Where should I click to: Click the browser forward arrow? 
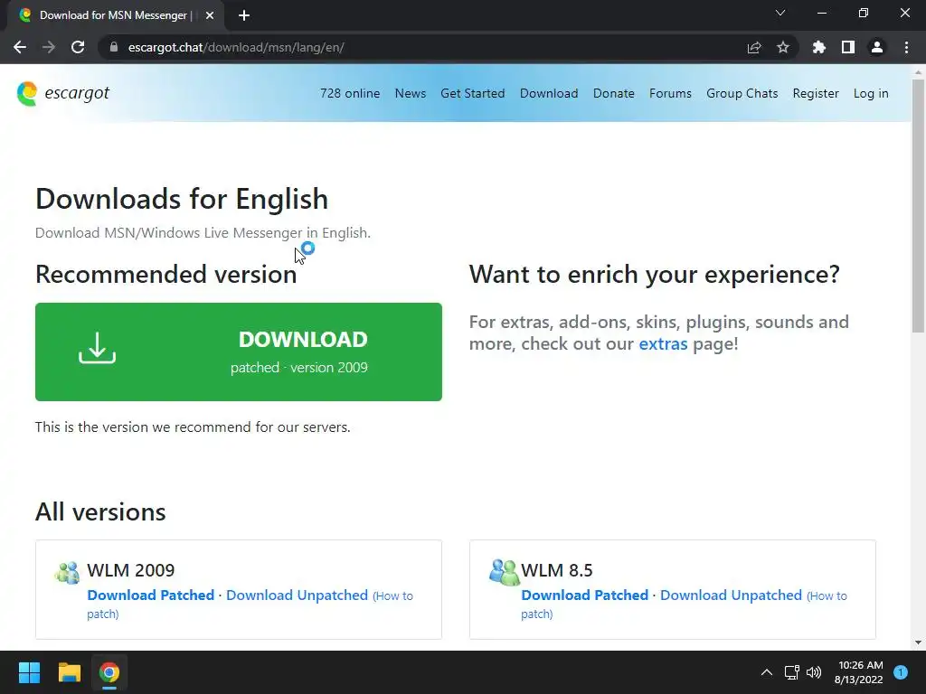(x=49, y=47)
